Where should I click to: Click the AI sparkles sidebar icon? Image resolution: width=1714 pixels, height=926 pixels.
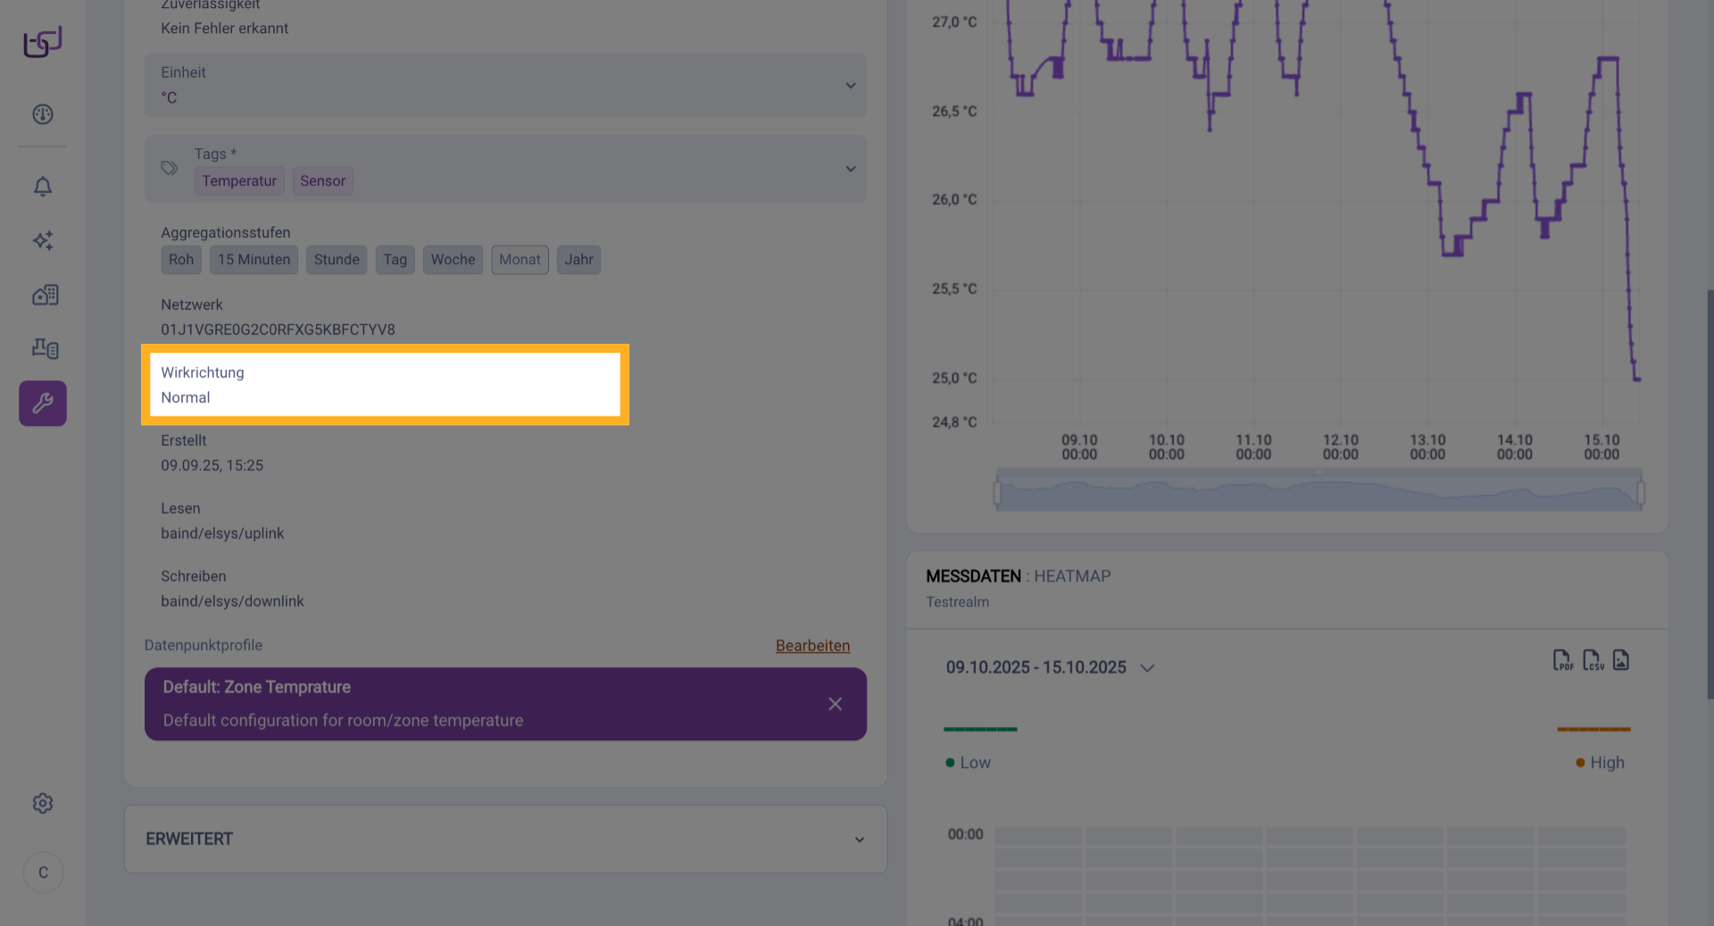(43, 240)
